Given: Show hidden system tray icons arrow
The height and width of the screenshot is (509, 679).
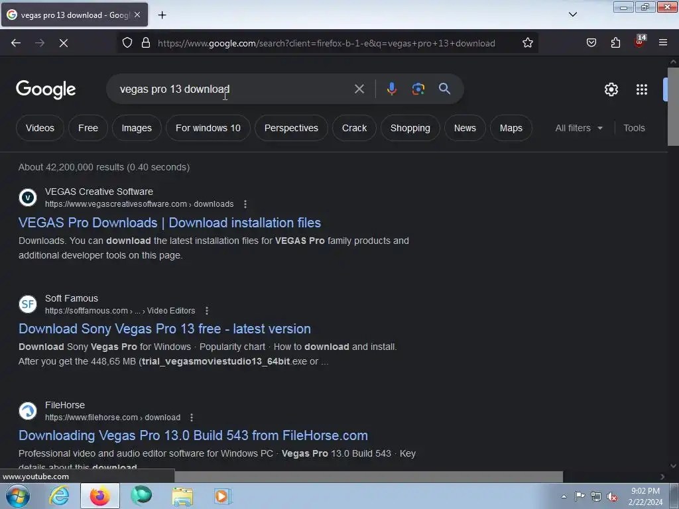Looking at the screenshot, I should 564,496.
